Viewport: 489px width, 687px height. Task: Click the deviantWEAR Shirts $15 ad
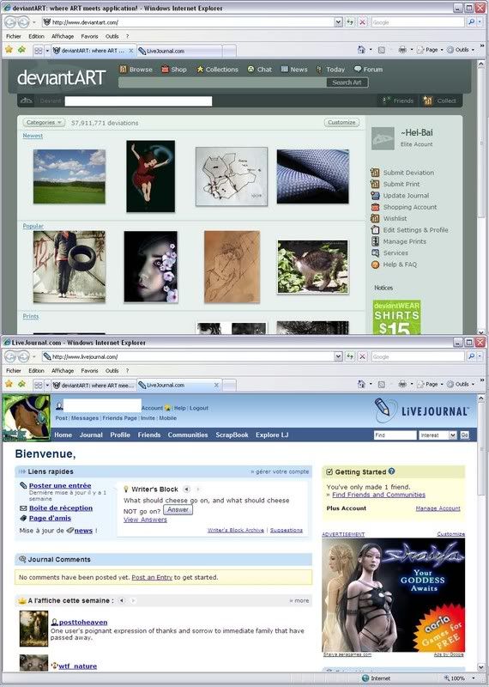coord(396,318)
